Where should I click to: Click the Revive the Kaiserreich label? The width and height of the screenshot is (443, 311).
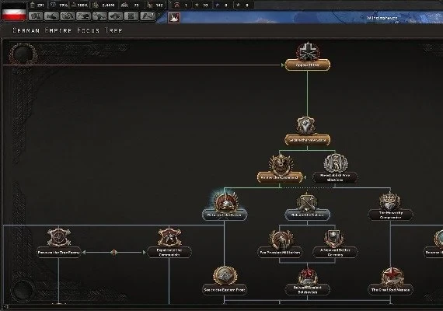(x=280, y=177)
